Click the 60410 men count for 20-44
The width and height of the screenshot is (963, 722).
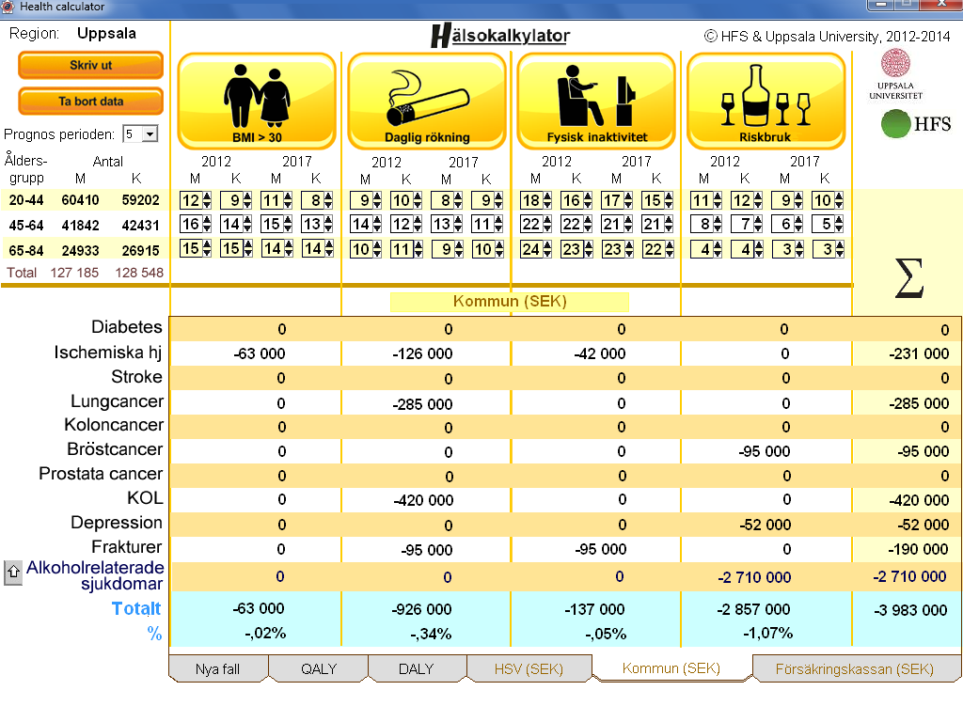click(x=80, y=200)
